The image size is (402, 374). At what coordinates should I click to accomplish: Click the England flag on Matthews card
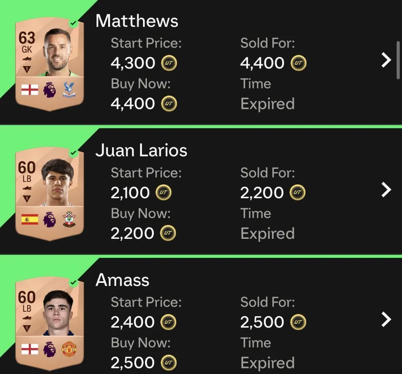(29, 89)
